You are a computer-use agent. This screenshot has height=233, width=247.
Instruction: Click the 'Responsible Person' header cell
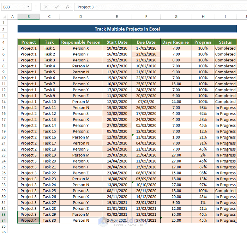81,42
